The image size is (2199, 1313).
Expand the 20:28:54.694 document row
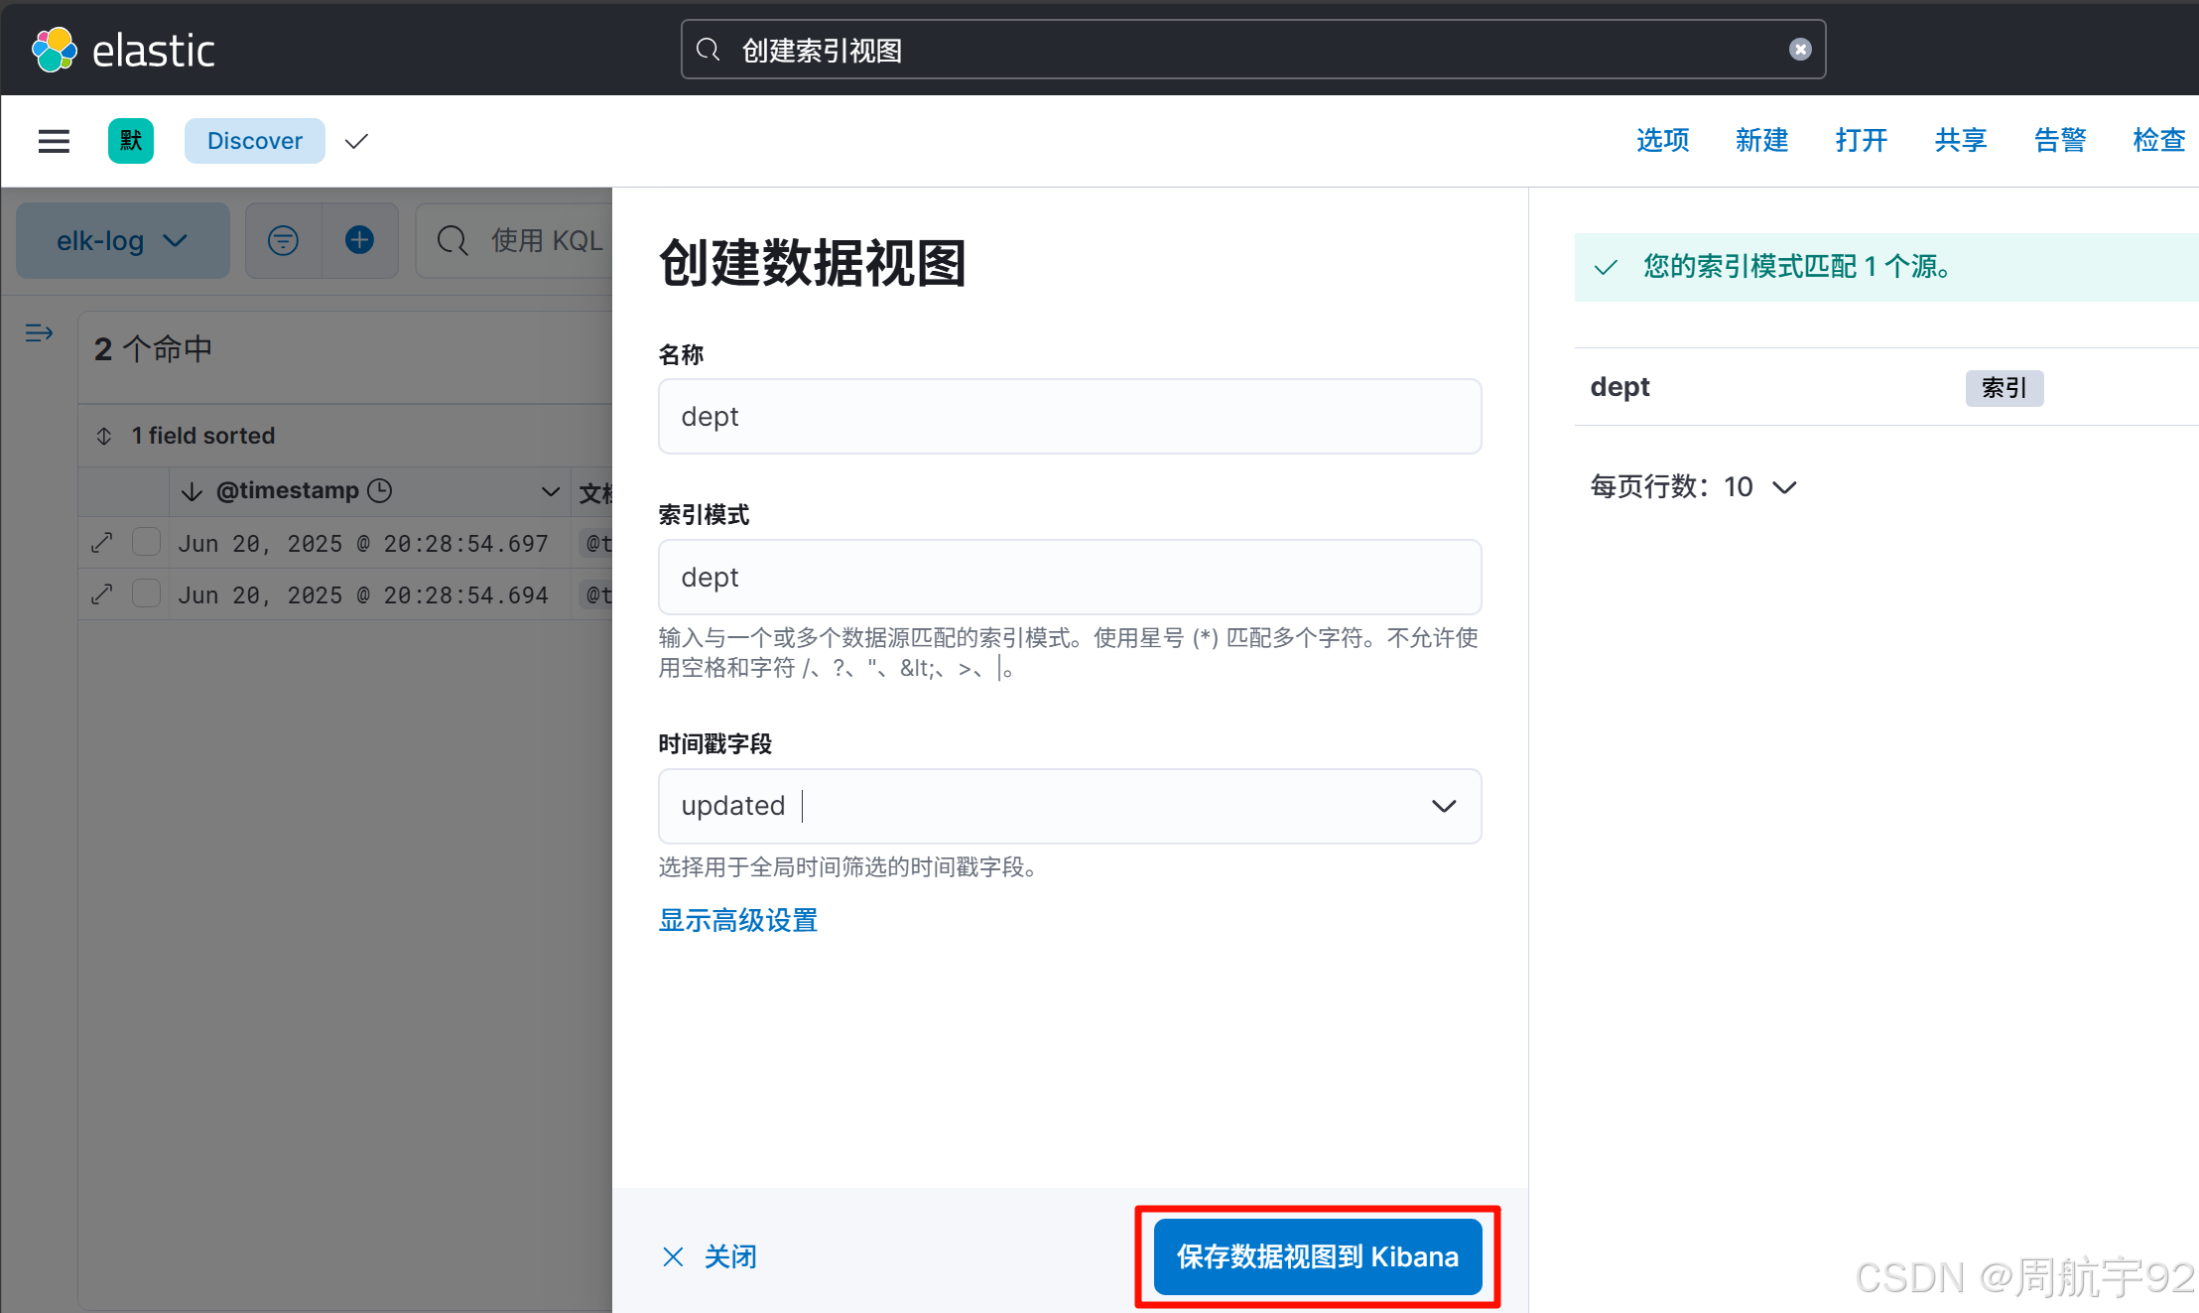click(101, 594)
